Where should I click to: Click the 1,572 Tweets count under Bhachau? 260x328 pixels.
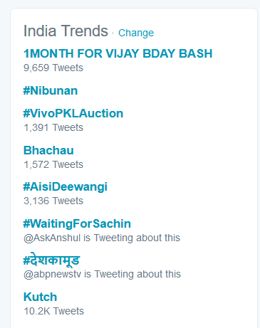pos(53,164)
